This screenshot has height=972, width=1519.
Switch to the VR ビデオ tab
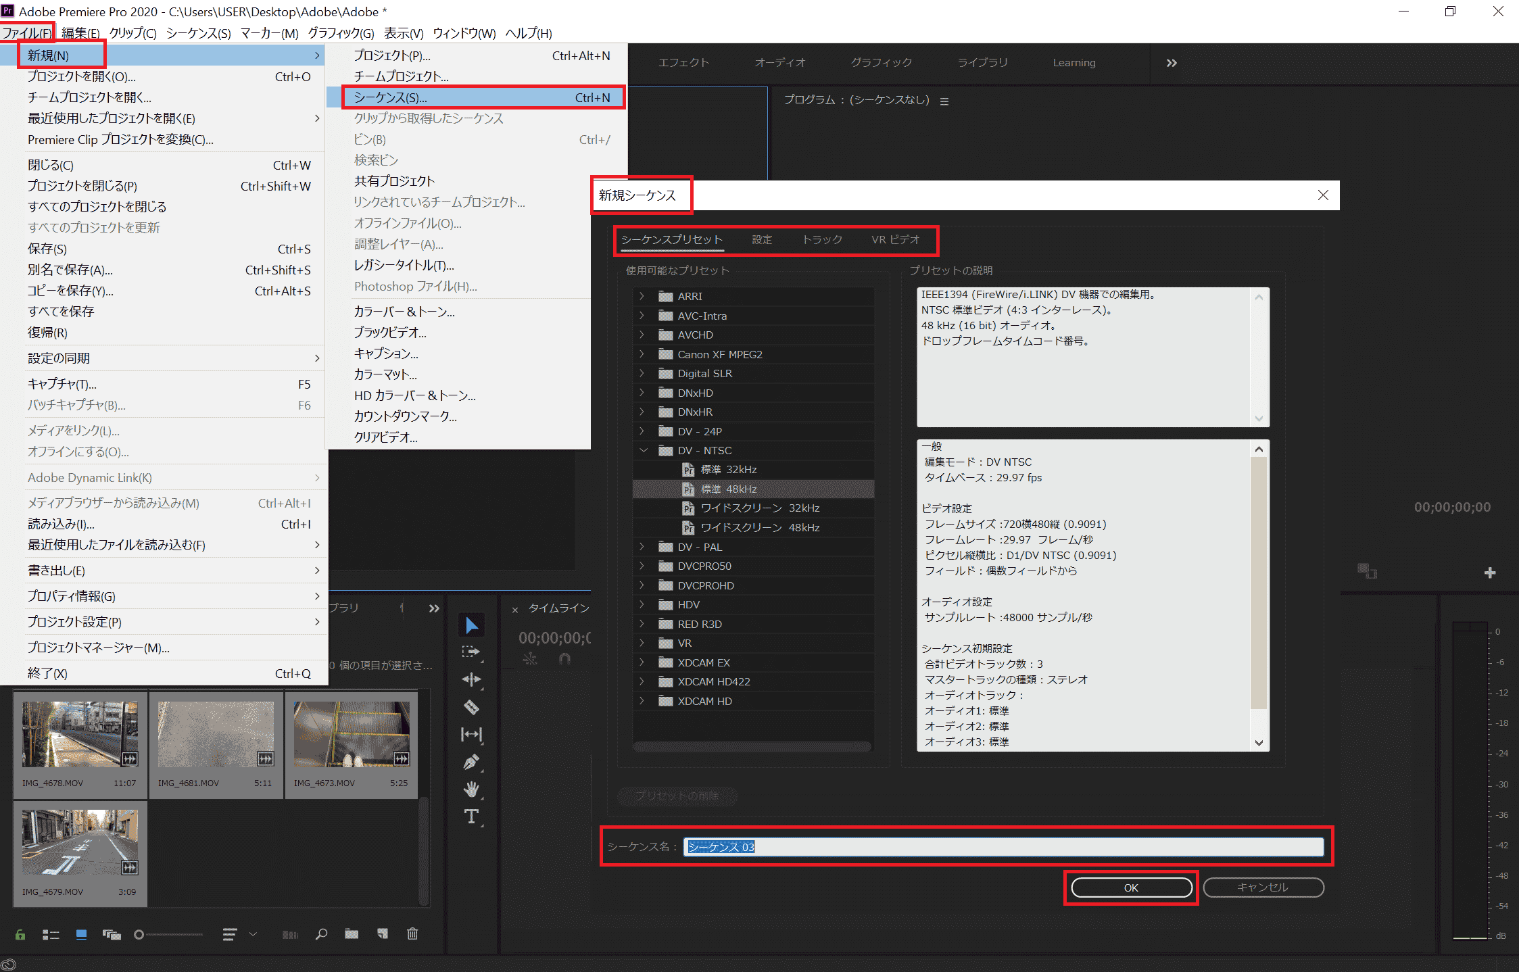tap(895, 239)
